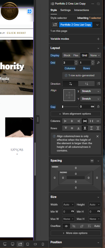This screenshot has height=248, width=105.
Task: Switch to mobile landscape breakpoint
Action: point(35,244)
